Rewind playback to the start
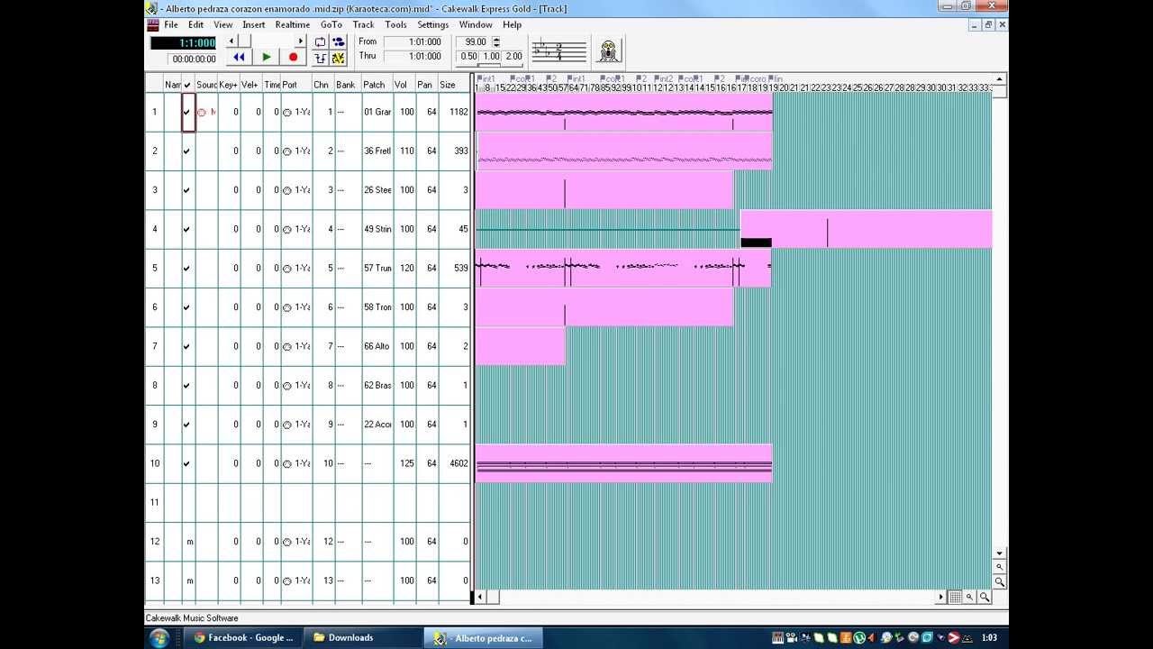Screen dimensions: 1153x649 239,57
